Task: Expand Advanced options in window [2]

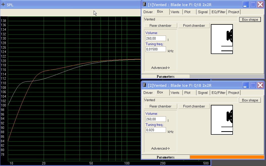Action: point(160,148)
